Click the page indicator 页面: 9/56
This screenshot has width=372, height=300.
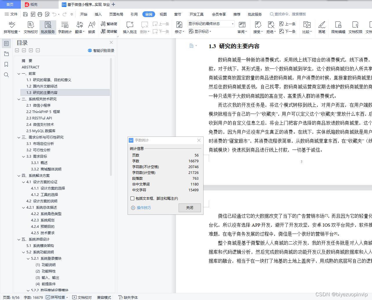[x=11, y=297]
